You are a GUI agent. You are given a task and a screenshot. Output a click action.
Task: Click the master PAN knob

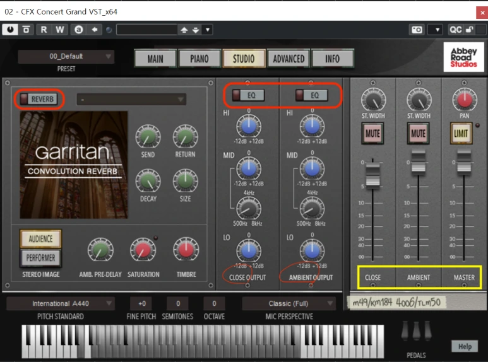point(465,100)
